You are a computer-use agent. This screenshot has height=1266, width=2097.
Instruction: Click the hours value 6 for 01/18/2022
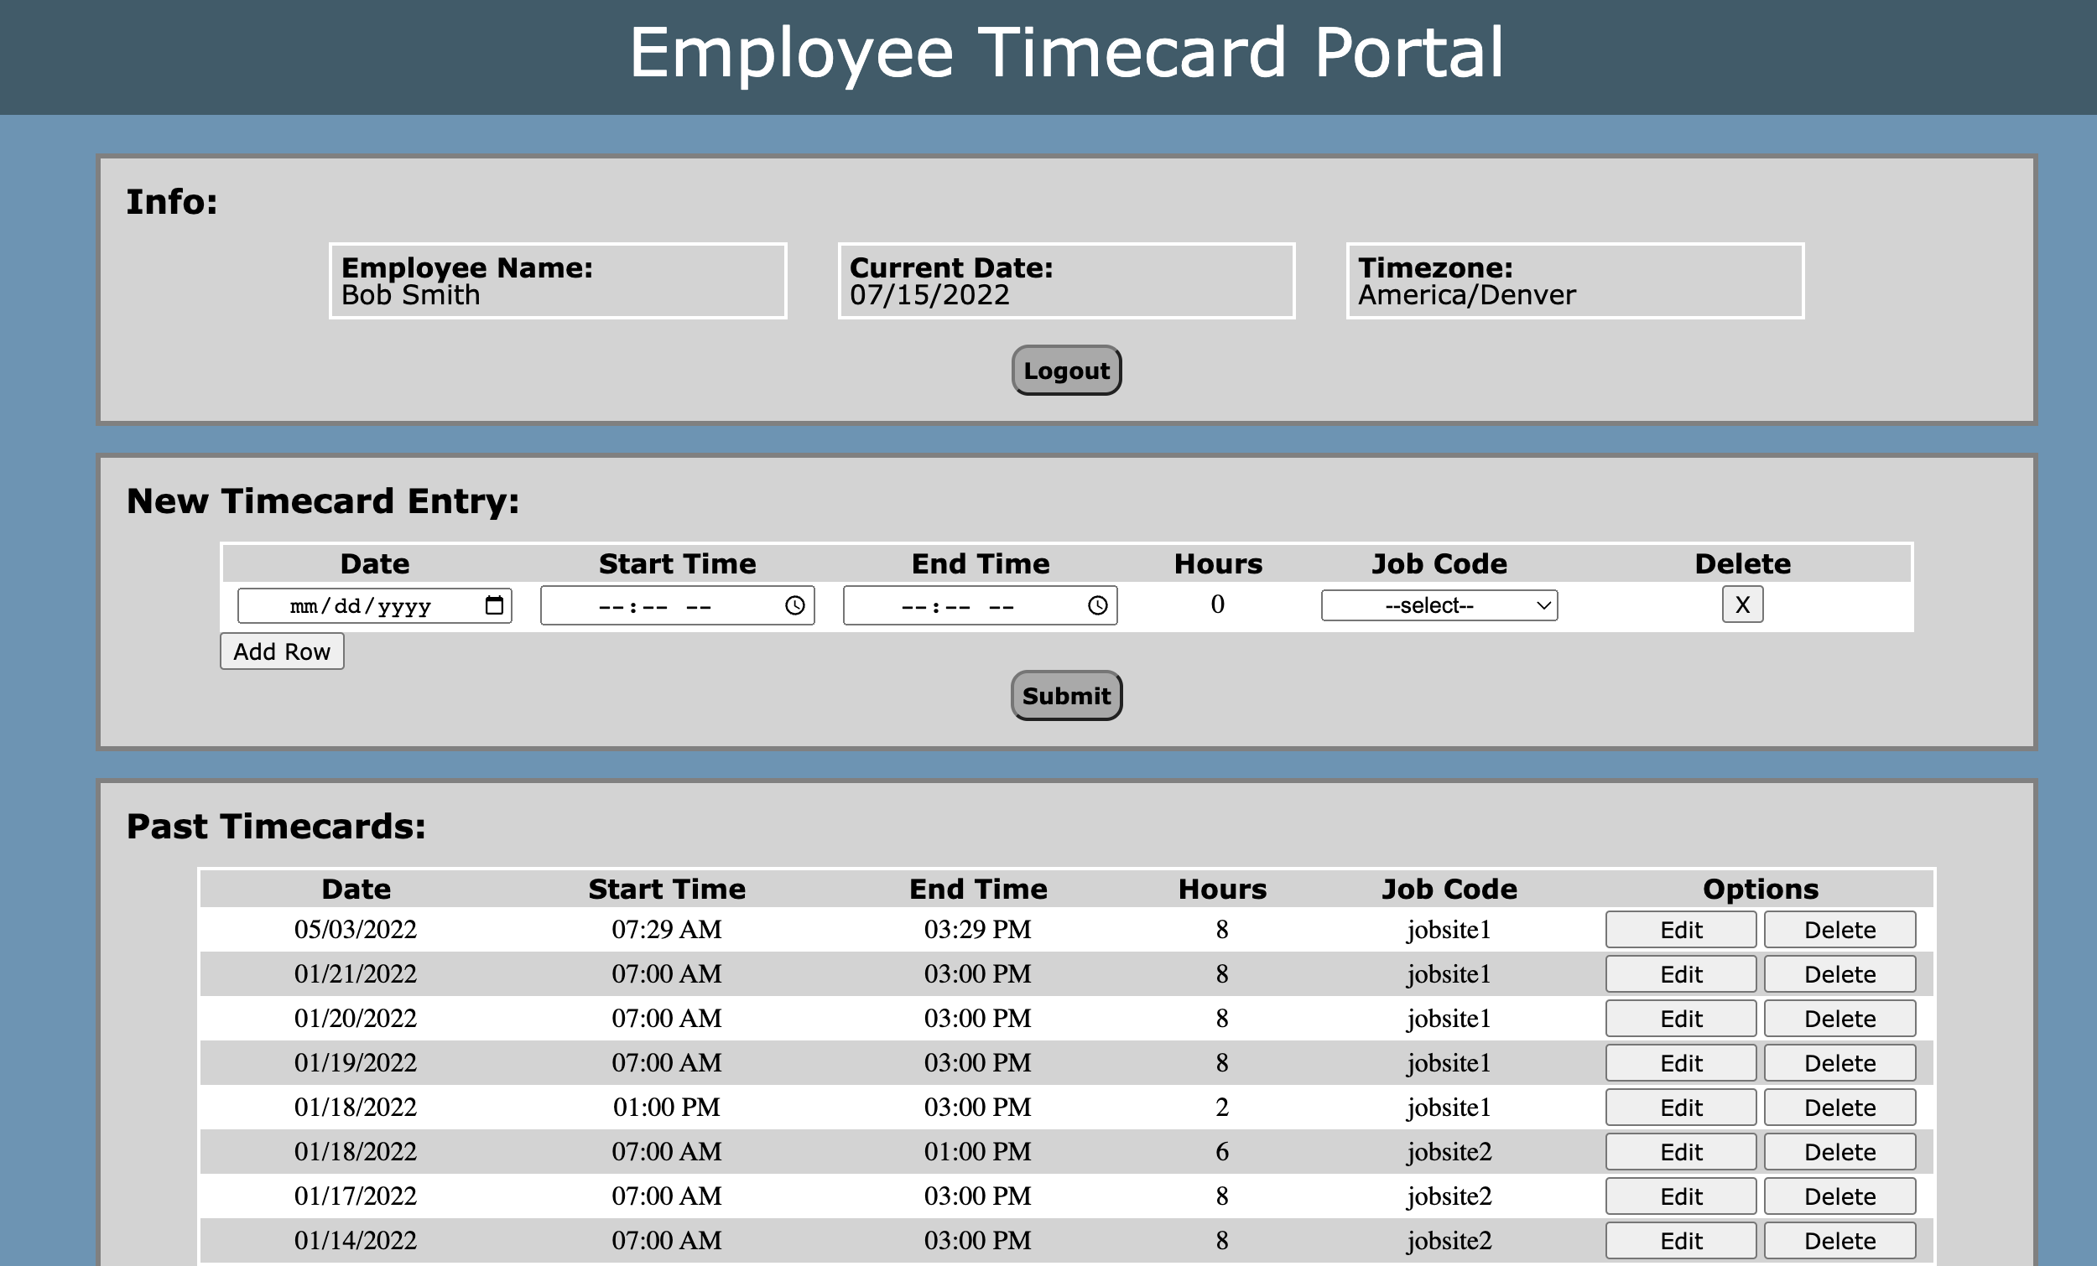(x=1222, y=1151)
